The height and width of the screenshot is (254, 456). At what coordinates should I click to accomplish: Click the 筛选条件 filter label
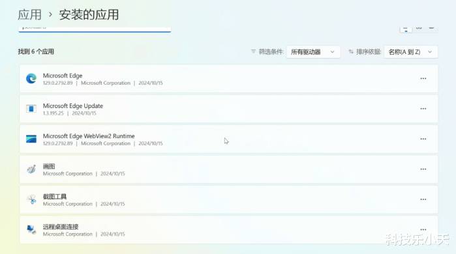pos(271,51)
